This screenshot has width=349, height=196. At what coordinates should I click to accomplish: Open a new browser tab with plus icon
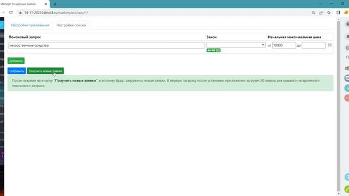point(55,4)
